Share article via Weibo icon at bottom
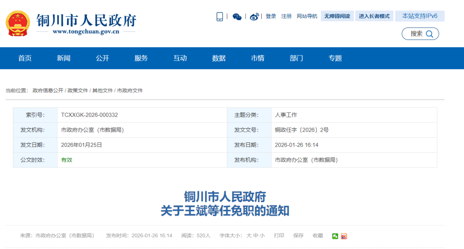464x249 pixels. tap(345, 236)
